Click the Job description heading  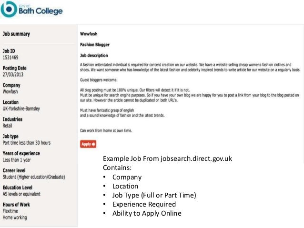[95, 56]
